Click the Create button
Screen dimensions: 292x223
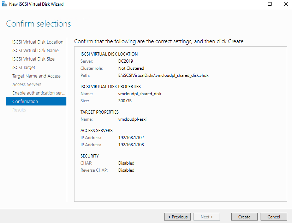tap(244, 217)
